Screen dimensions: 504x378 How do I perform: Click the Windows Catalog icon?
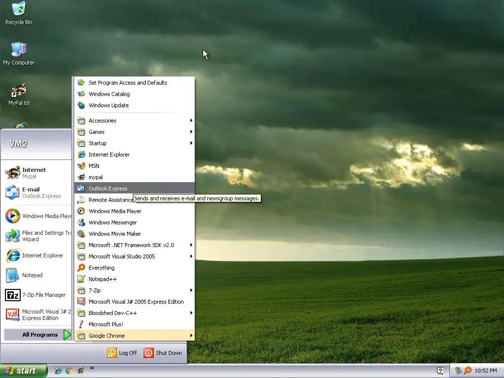pos(81,94)
